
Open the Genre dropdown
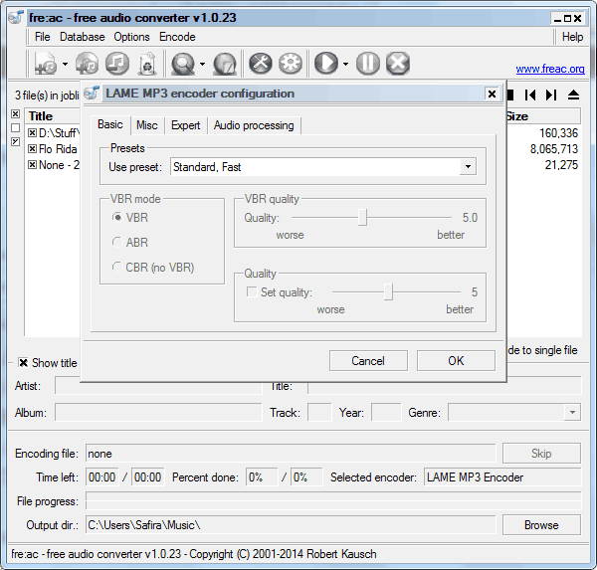click(x=572, y=413)
